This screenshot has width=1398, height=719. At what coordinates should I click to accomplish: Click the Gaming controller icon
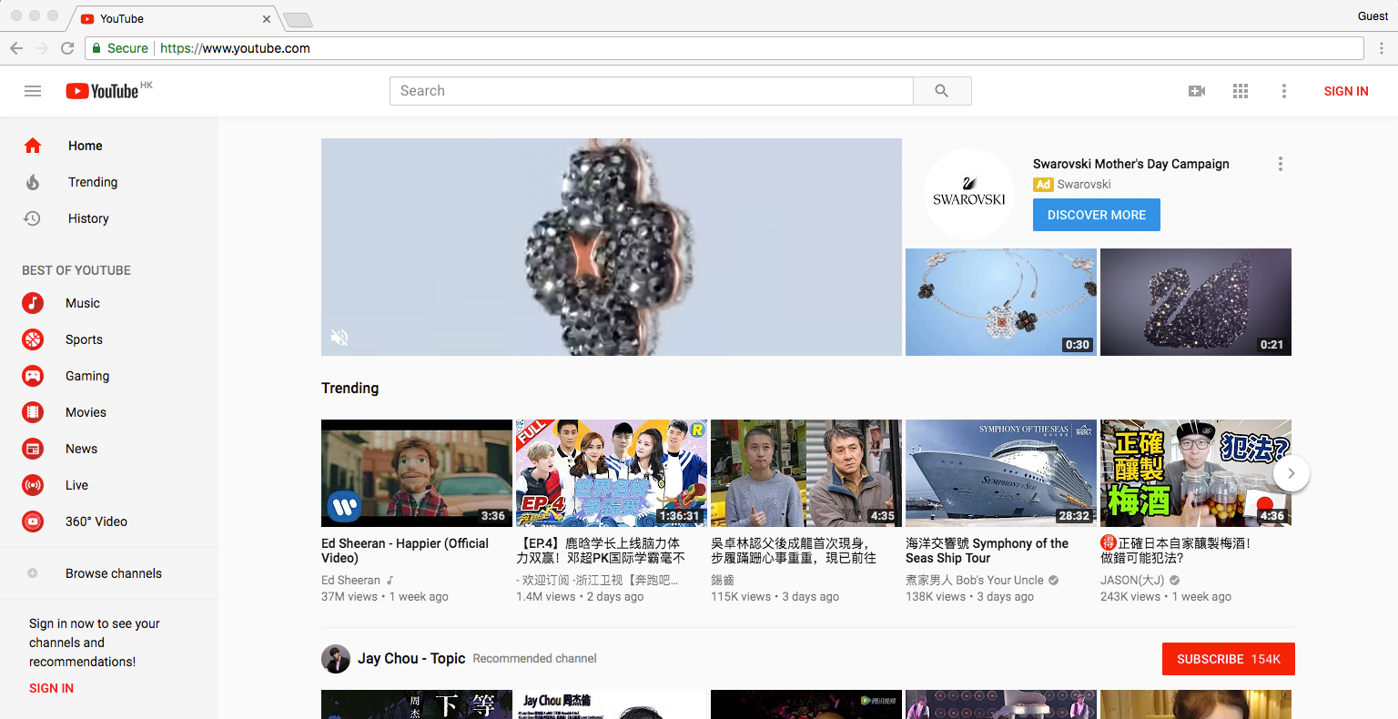pos(33,376)
